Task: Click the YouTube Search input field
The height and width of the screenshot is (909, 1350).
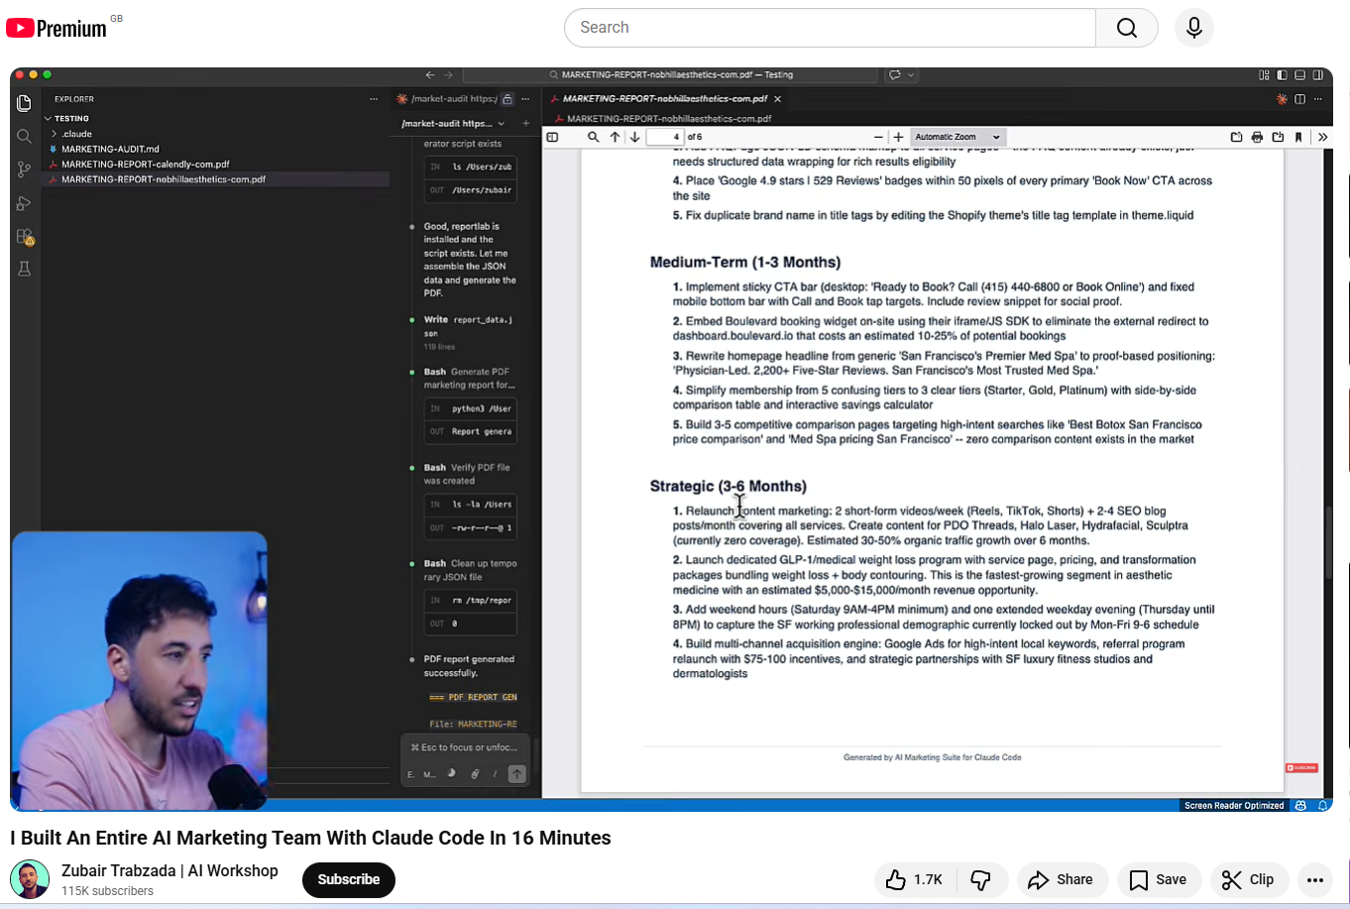Action: [x=831, y=28]
